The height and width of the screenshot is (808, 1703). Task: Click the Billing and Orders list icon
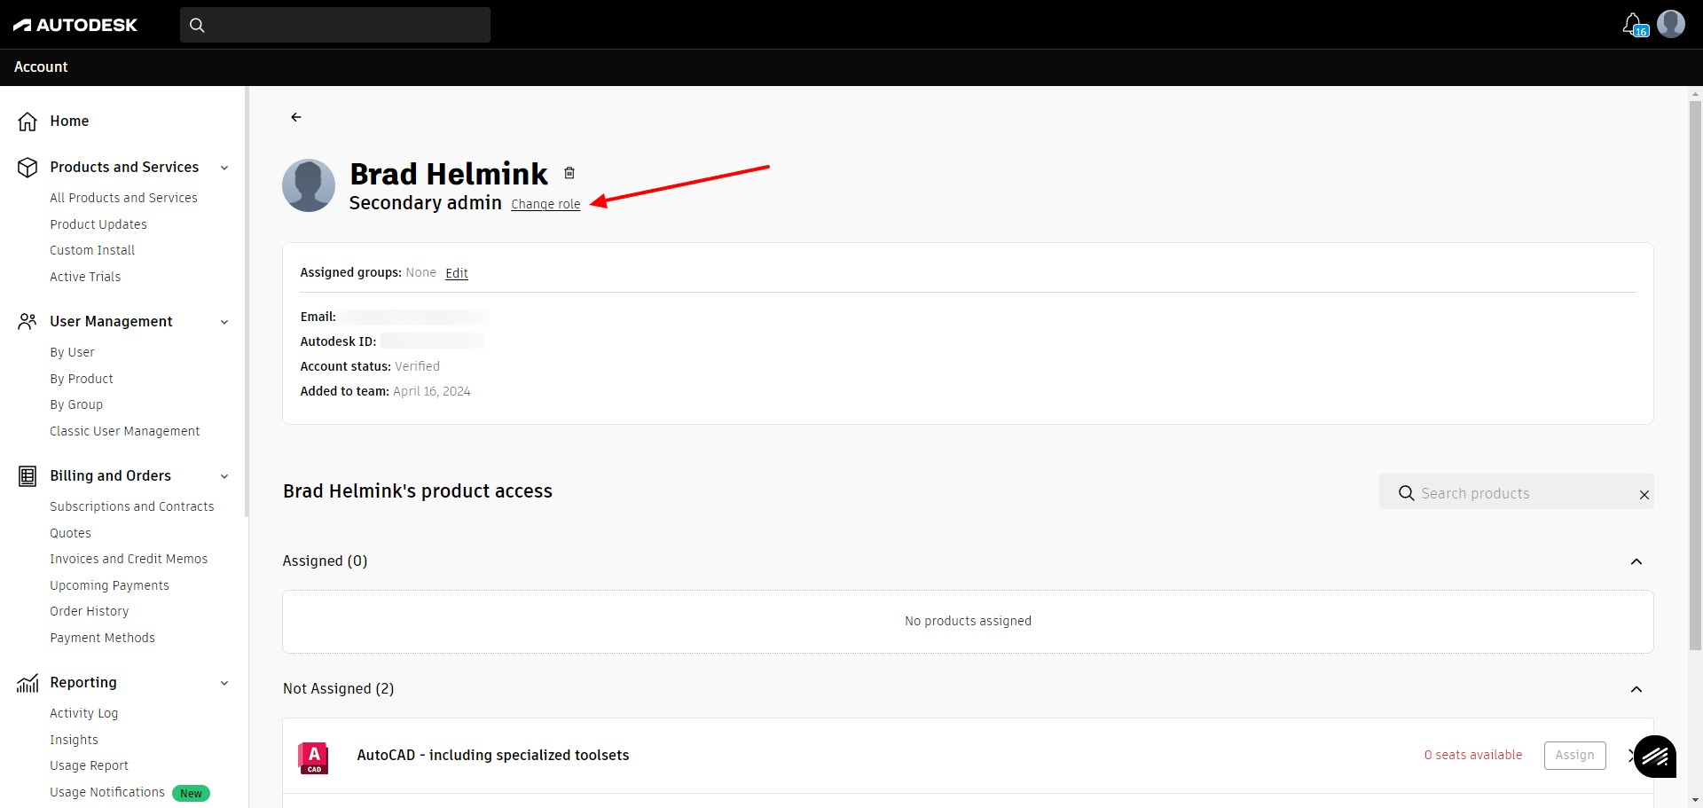pos(27,476)
